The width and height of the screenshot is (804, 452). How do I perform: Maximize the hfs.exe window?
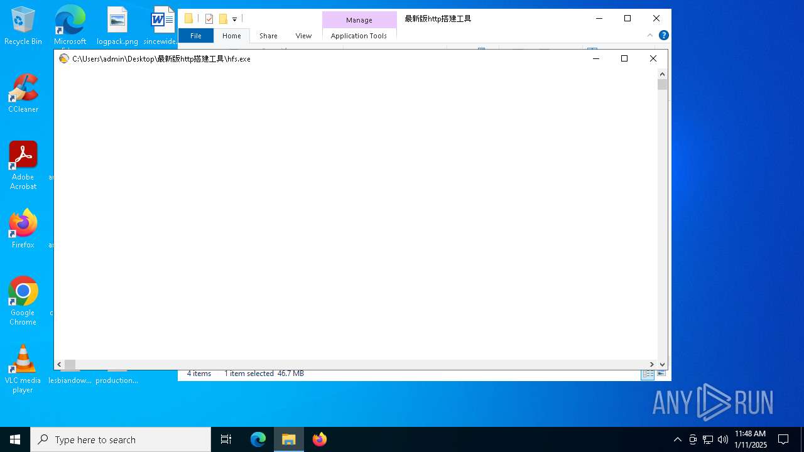tap(624, 58)
